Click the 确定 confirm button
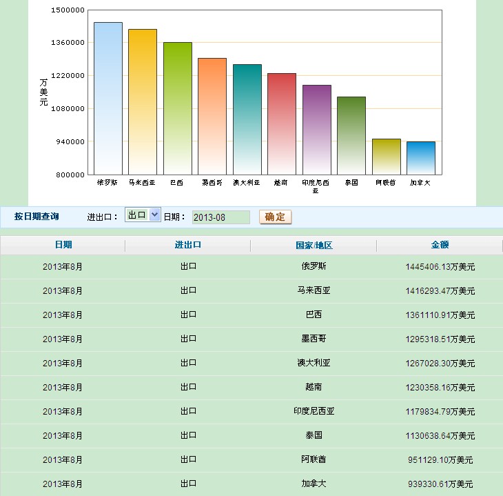Image resolution: width=503 pixels, height=496 pixels. tap(275, 217)
